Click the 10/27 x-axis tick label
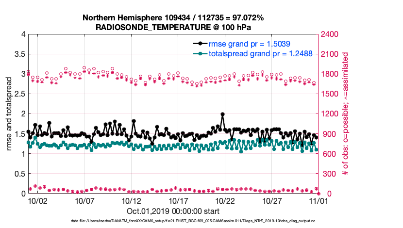This screenshot has width=403, height=228. [x=272, y=201]
